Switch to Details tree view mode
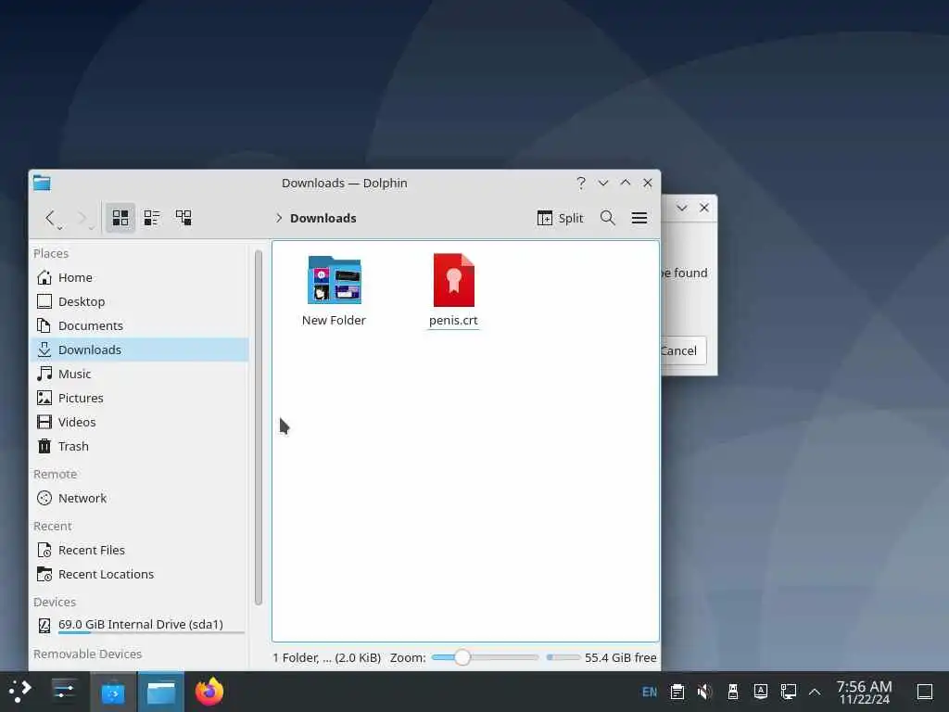 coord(183,217)
